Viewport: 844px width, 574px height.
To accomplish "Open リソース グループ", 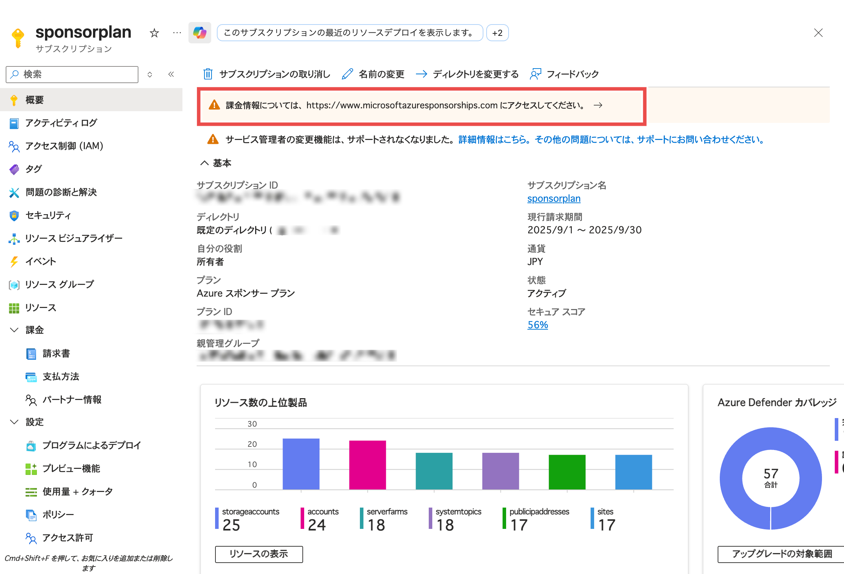I will [59, 284].
